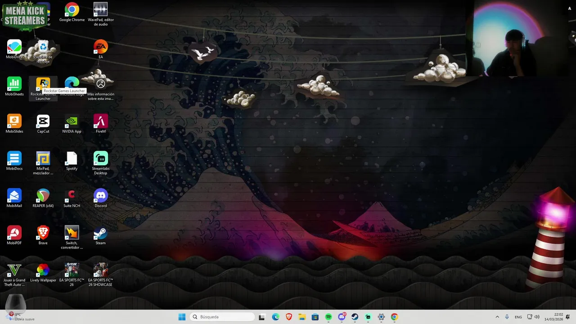Select Jouer à Grand Theft Auto shortcut
The image size is (576, 324).
(14, 274)
